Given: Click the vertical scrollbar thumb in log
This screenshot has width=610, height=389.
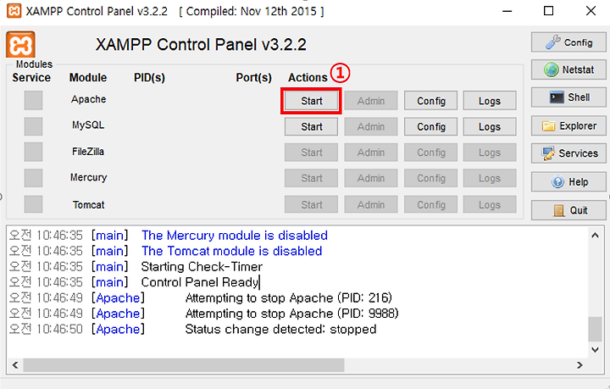Looking at the screenshot, I should [595, 329].
